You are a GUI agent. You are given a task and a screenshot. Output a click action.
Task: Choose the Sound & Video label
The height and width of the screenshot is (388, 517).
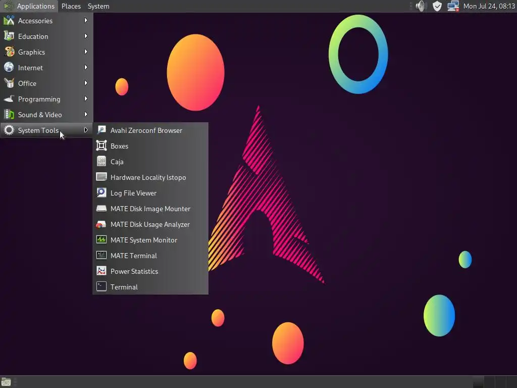40,115
